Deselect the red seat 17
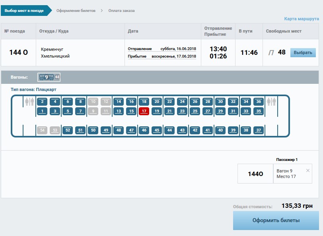Screen dimensions: 323x236 coord(144,111)
